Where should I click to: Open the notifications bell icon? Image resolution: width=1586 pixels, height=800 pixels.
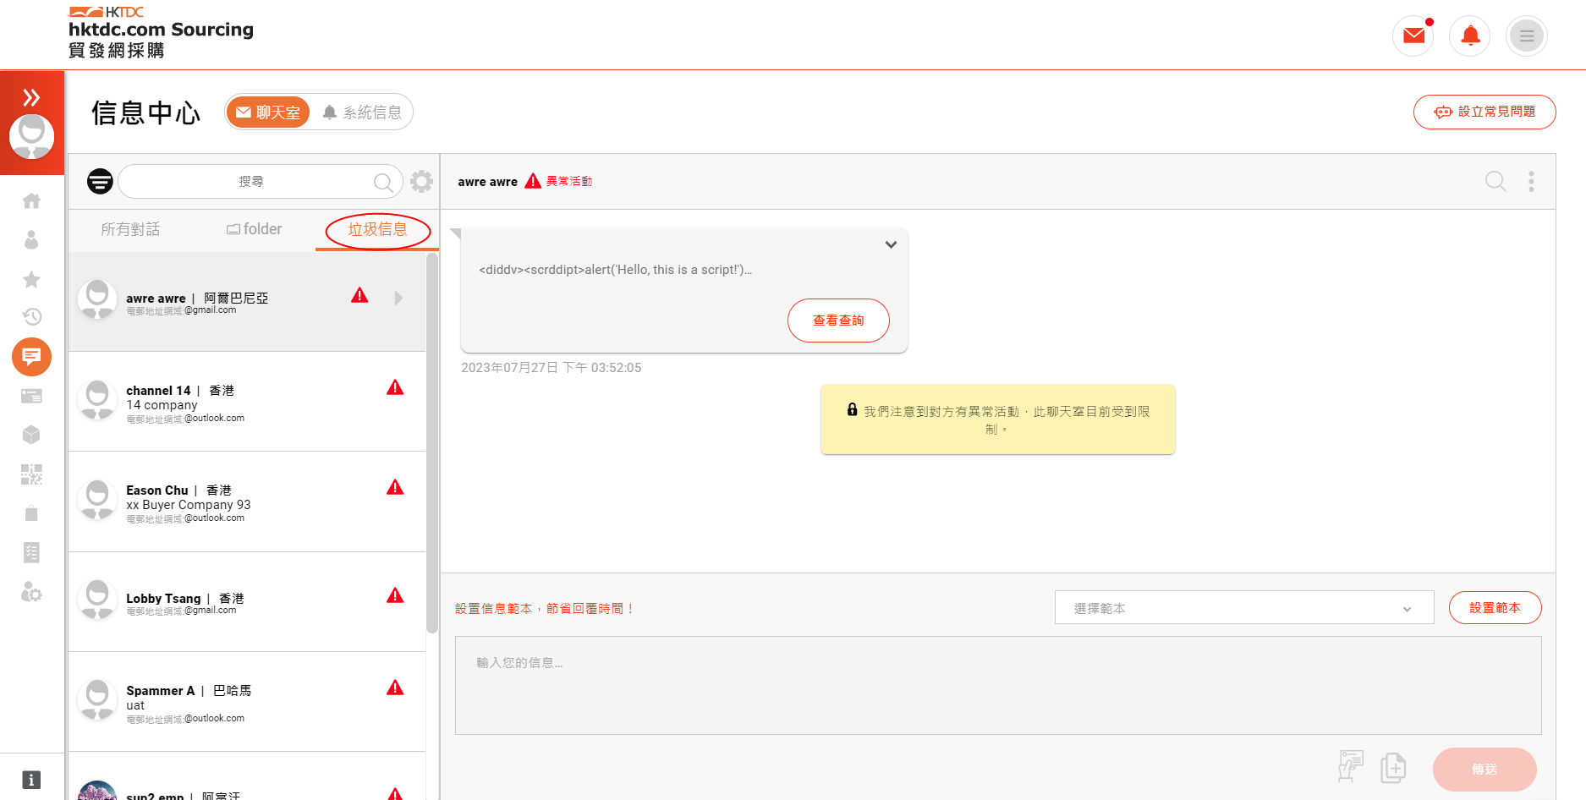1470,36
